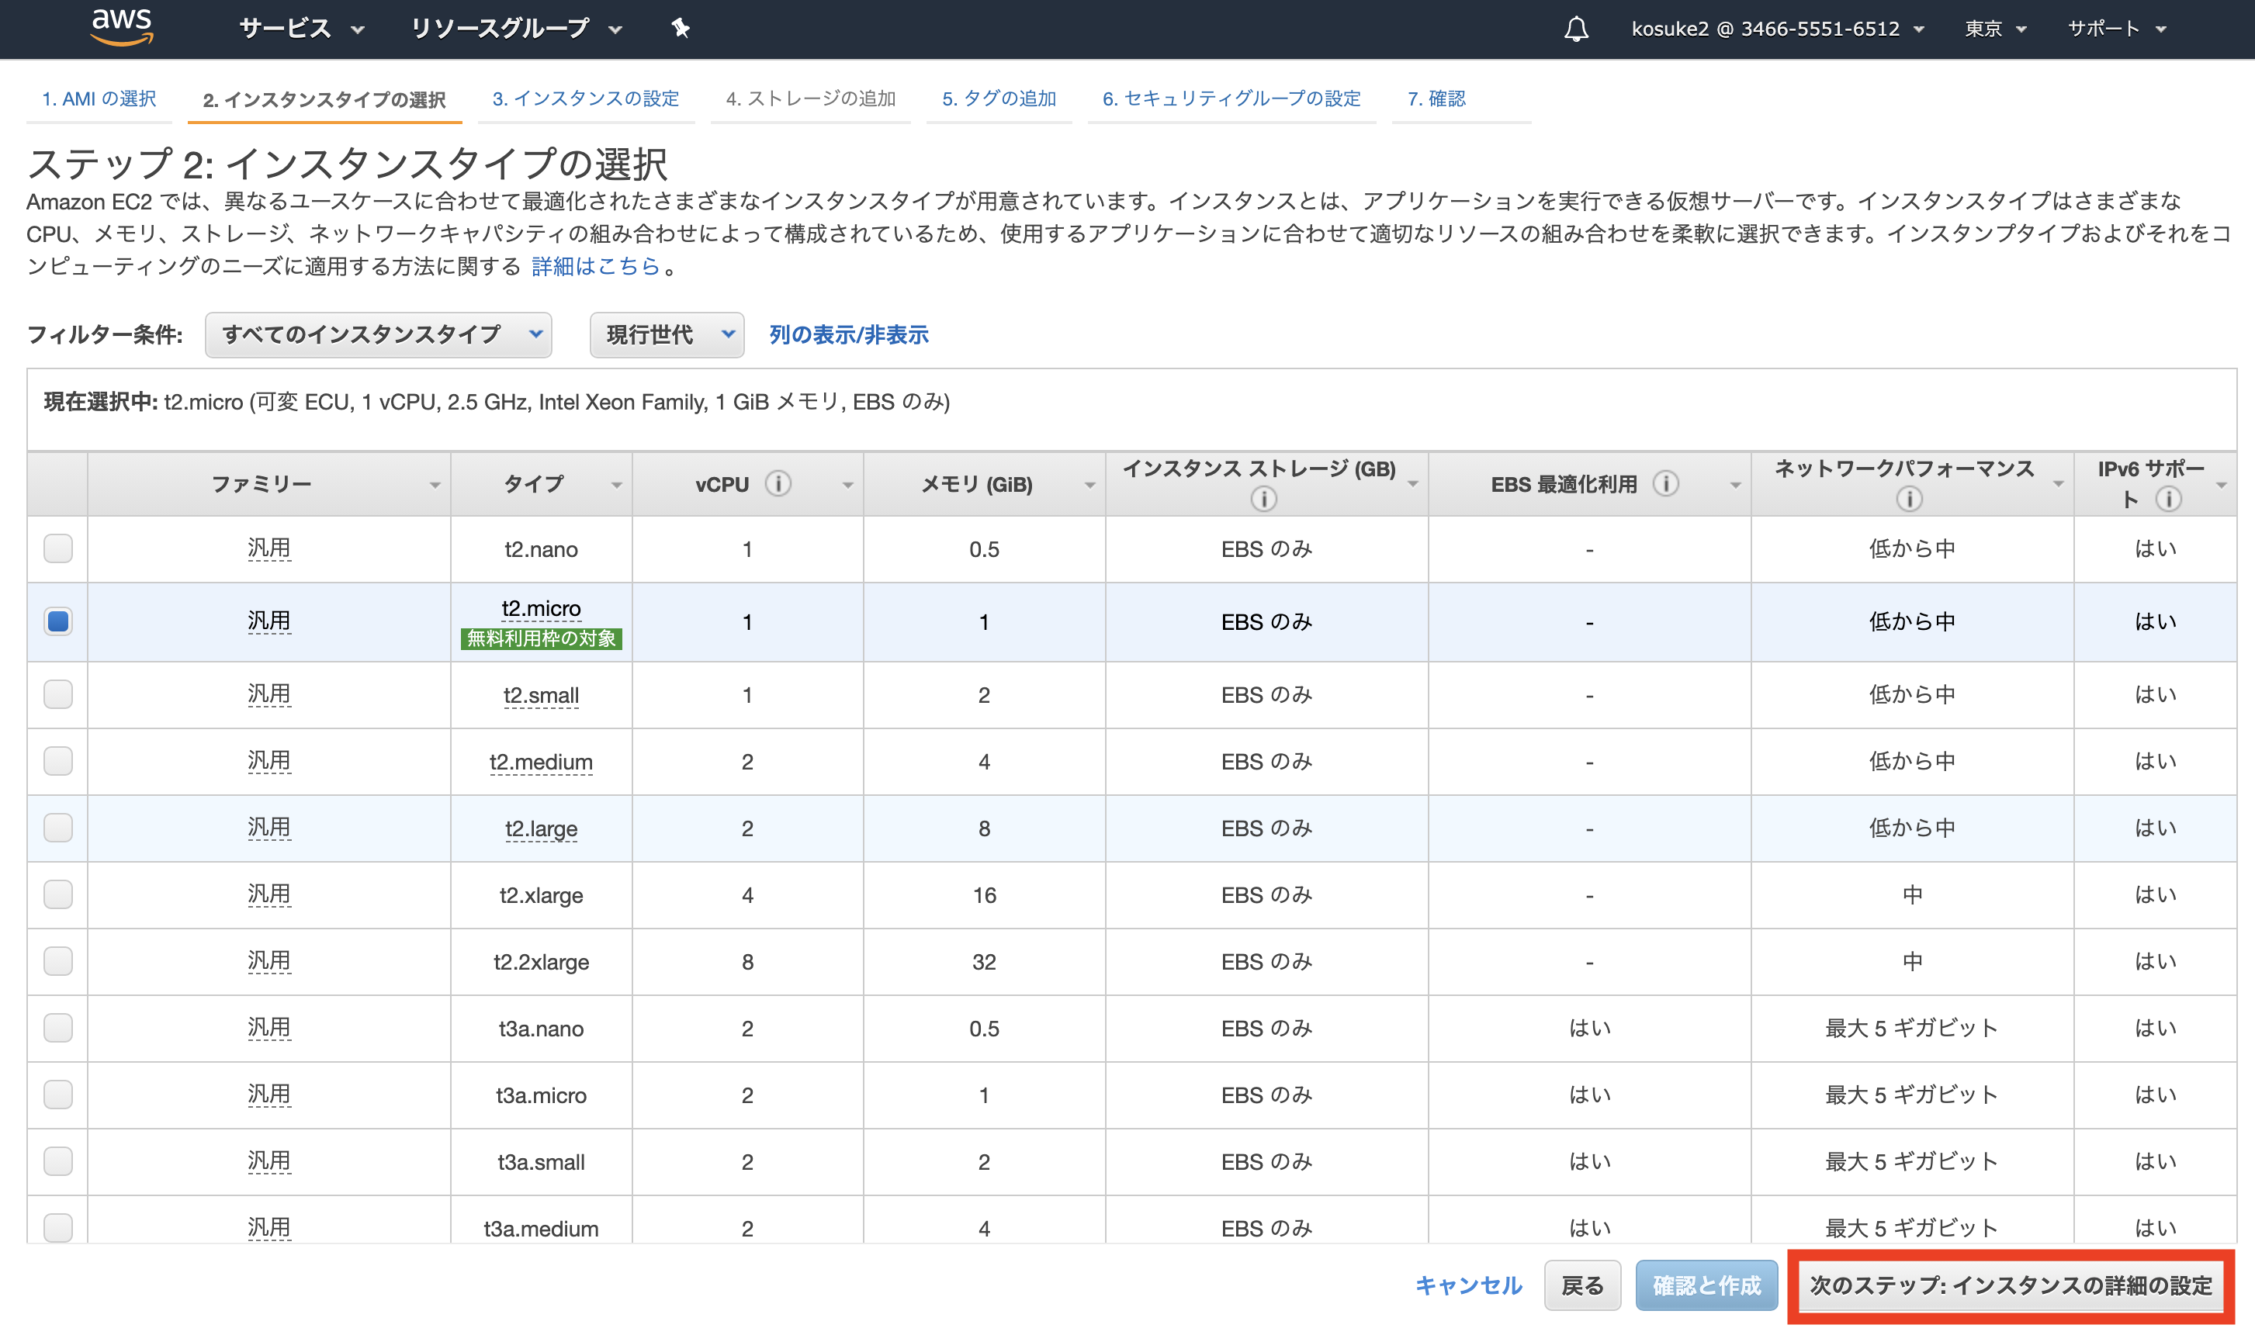Go to 3. インスタンスの設定 tab
Image resolution: width=2255 pixels, height=1342 pixels.
(585, 99)
